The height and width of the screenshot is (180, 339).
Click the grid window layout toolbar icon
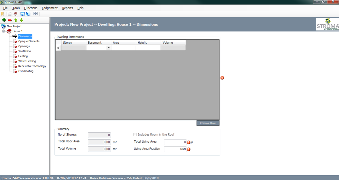click(x=35, y=14)
